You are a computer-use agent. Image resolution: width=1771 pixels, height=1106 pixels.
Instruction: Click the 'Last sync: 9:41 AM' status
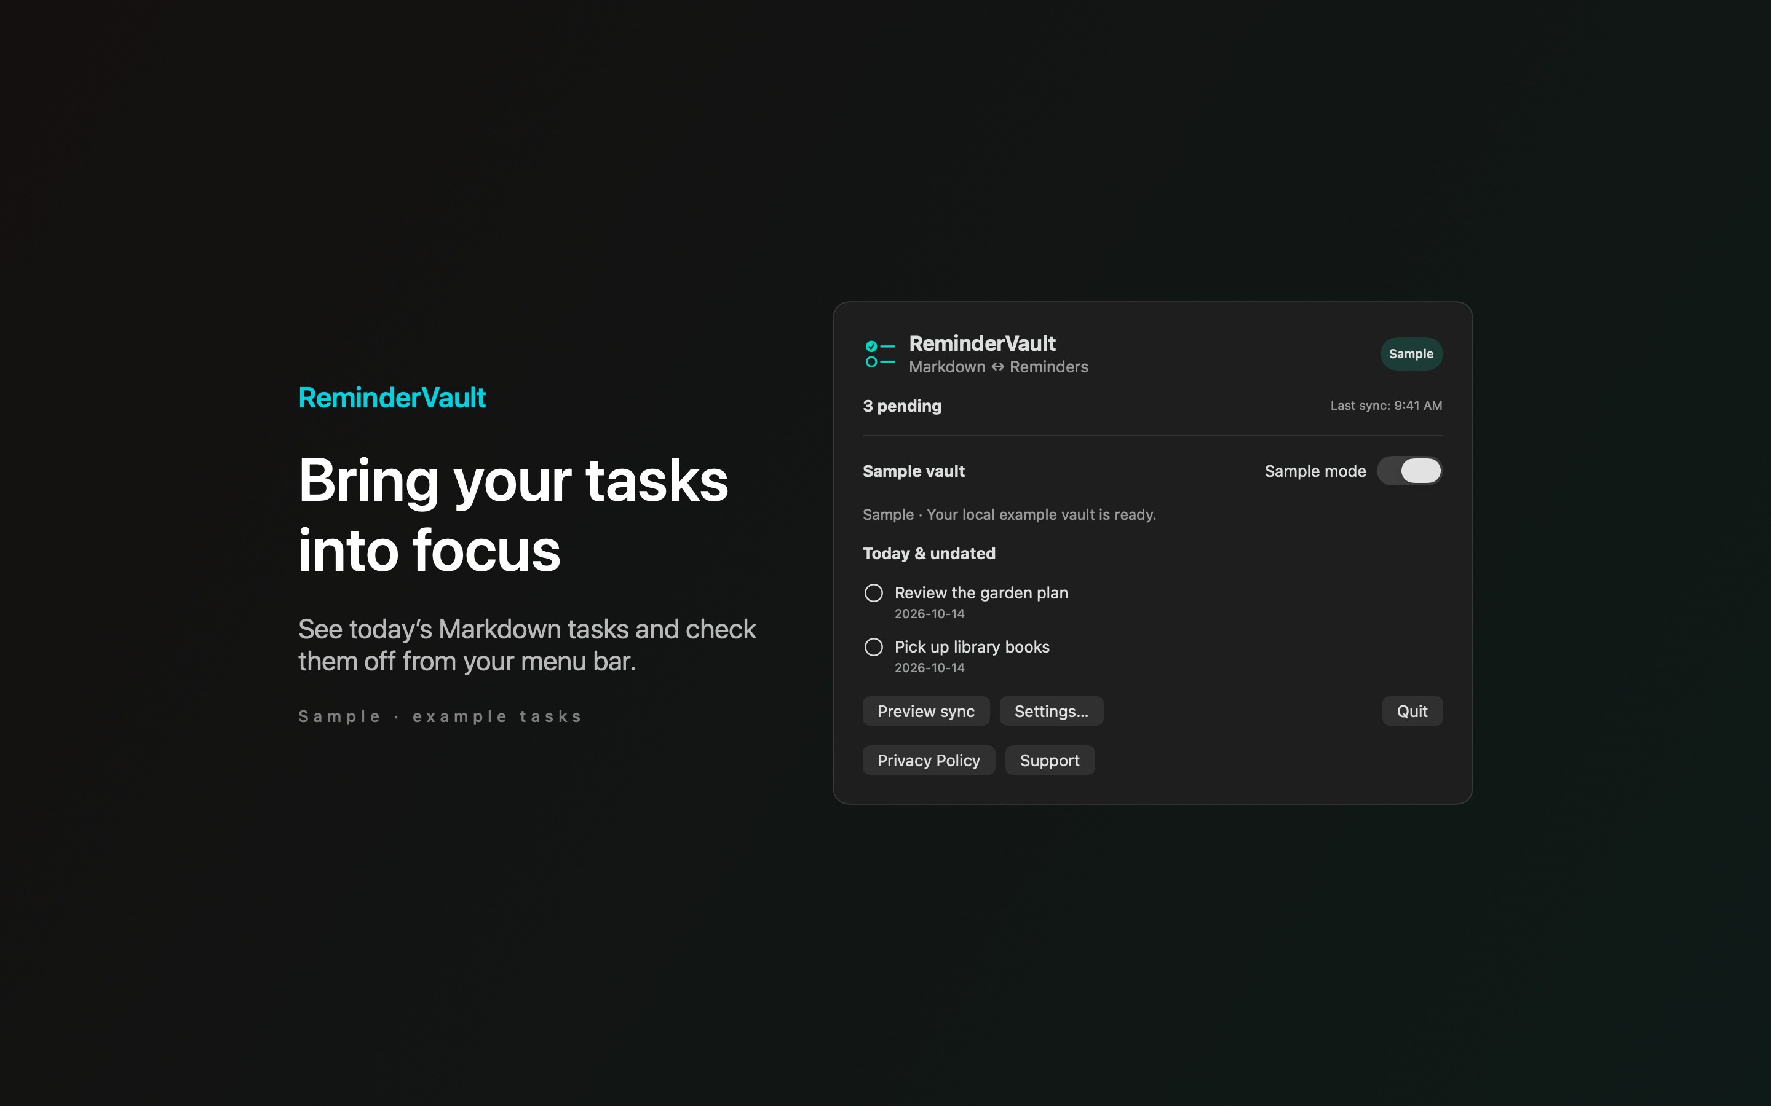pos(1386,406)
